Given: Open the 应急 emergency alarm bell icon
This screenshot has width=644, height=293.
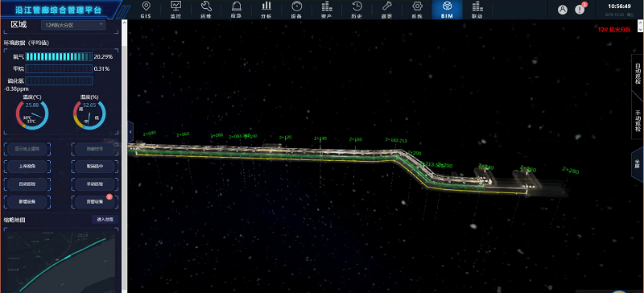Looking at the screenshot, I should coord(236,6).
